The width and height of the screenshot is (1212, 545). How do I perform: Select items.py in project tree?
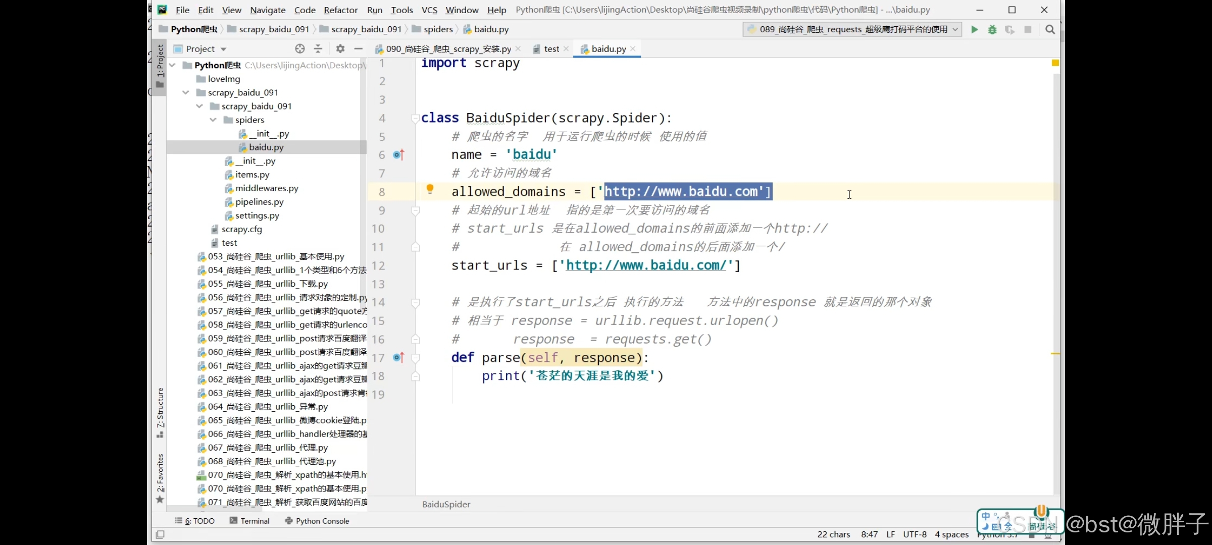point(252,175)
